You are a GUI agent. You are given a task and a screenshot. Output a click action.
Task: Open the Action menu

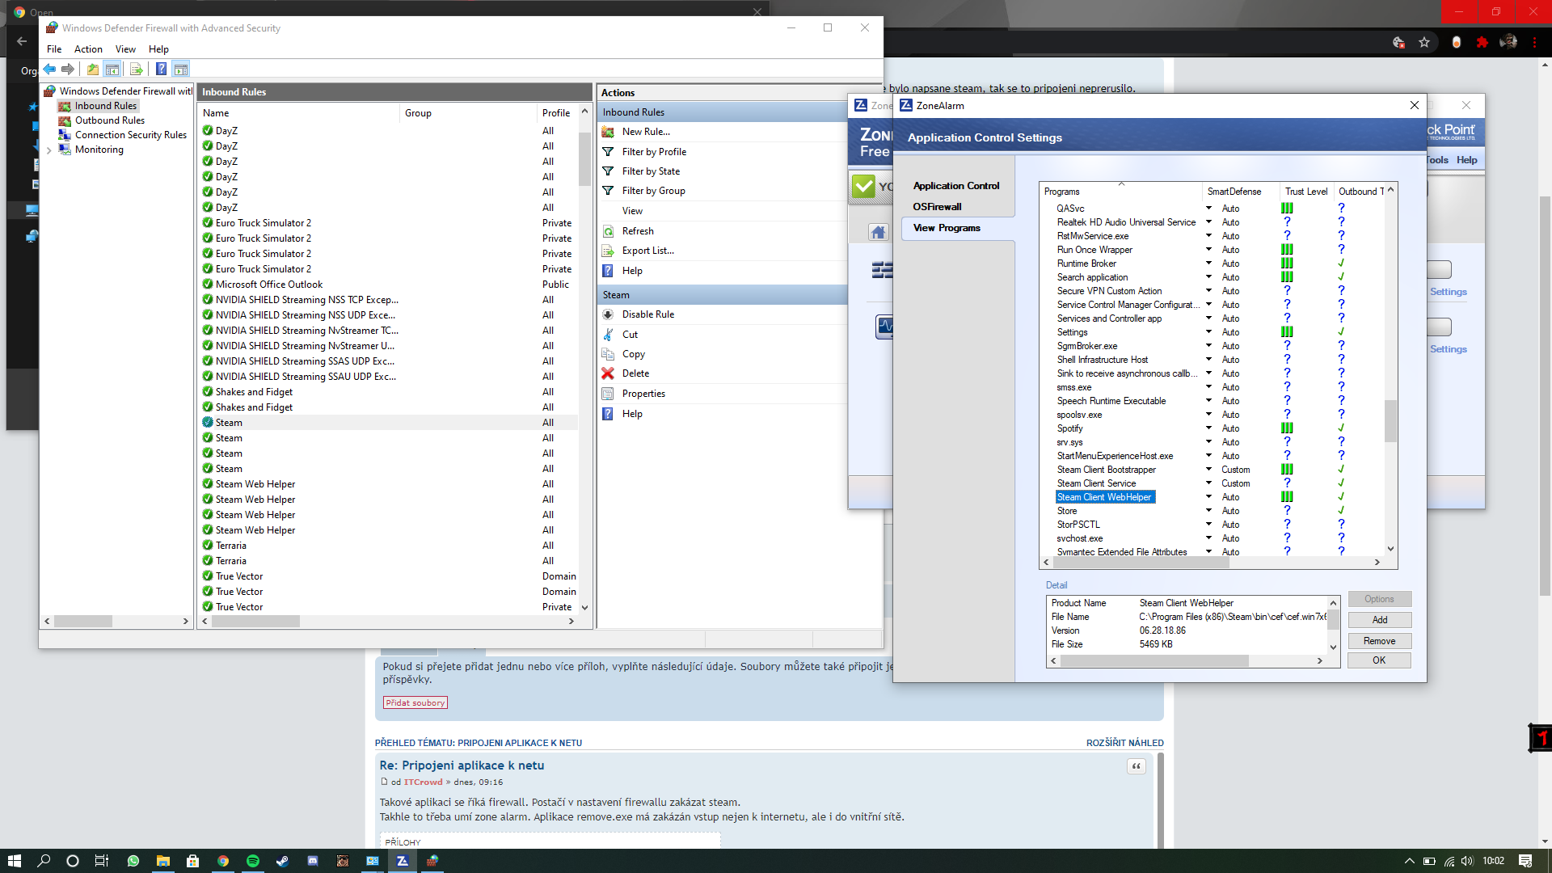pos(88,49)
